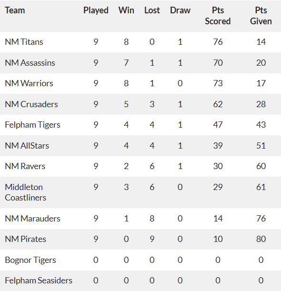
Task: Click the Pts Scored column header
Action: pyautogui.click(x=218, y=16)
